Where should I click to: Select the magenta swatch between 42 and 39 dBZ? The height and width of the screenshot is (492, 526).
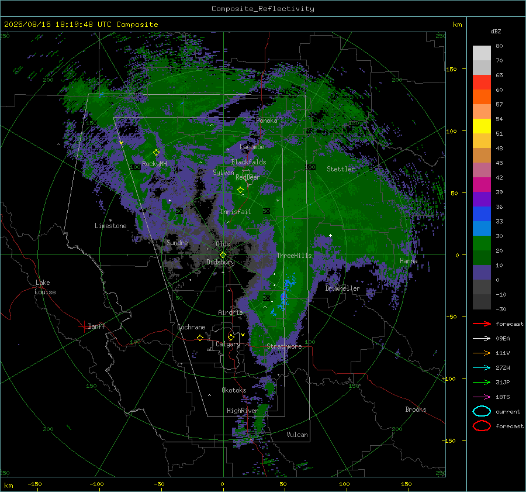coord(482,185)
